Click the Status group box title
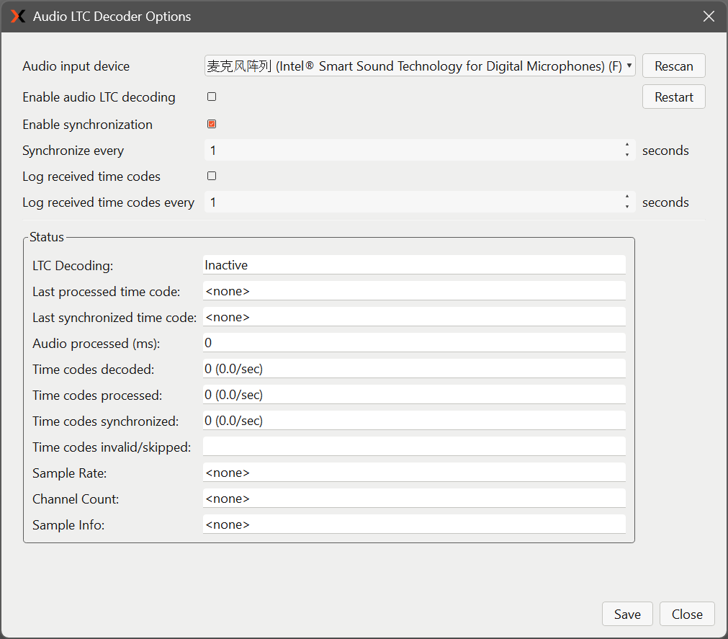The width and height of the screenshot is (728, 639). (46, 237)
